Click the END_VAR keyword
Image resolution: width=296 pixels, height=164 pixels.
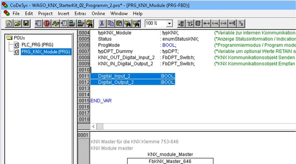(101, 101)
